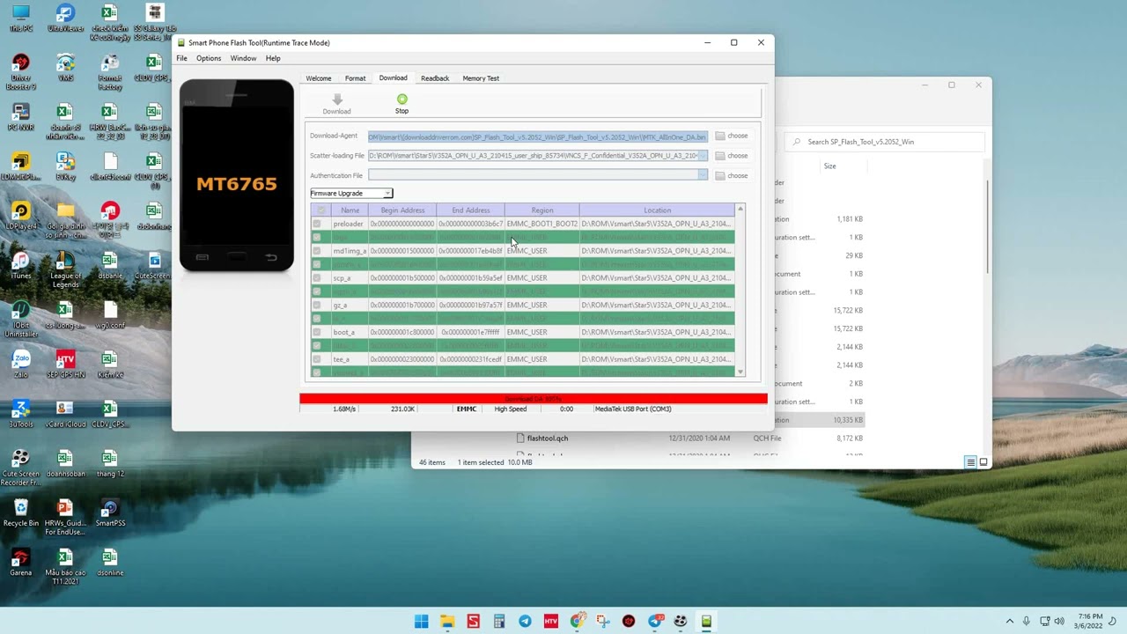Viewport: 1127px width, 634px height.
Task: Toggle the gz_a row checkbox
Action: click(317, 305)
